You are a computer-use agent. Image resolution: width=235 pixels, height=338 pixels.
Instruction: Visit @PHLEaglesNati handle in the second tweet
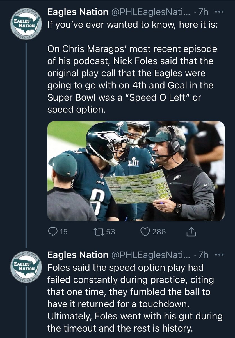coord(150,255)
